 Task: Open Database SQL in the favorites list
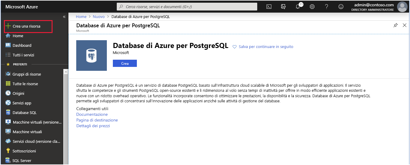25,113
